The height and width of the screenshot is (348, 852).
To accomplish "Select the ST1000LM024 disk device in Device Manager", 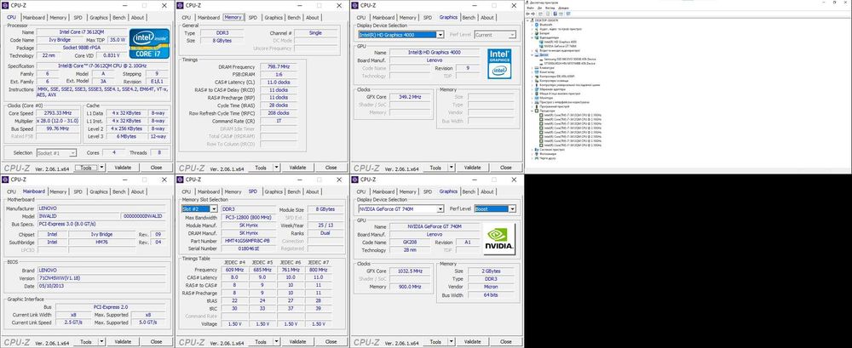I will 569,64.
